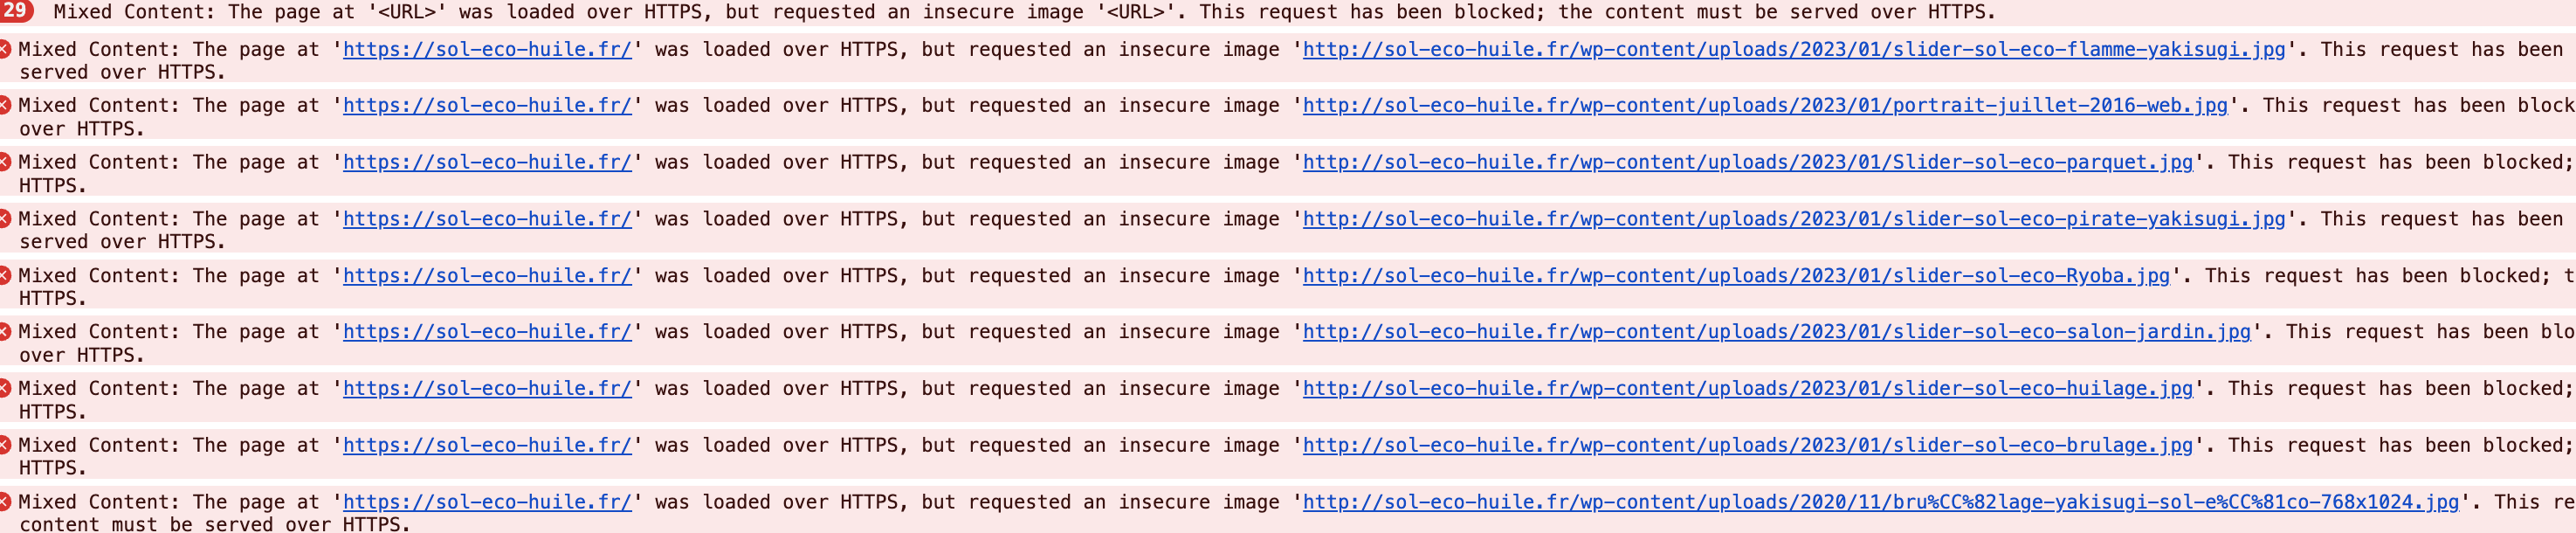Open sol-eco-huile.fr page link in Ryoba row
The image size is (2576, 533).
[488, 275]
